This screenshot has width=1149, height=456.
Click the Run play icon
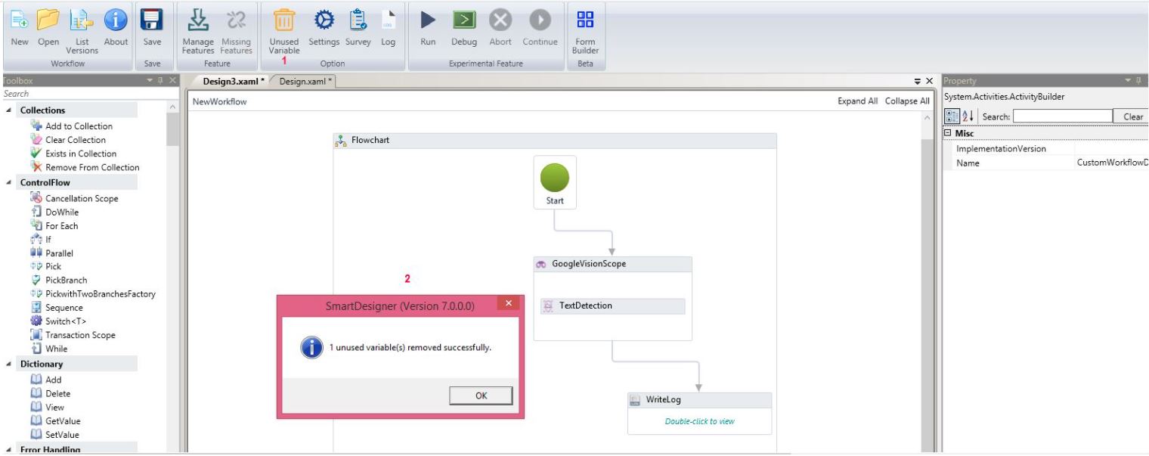[x=428, y=20]
